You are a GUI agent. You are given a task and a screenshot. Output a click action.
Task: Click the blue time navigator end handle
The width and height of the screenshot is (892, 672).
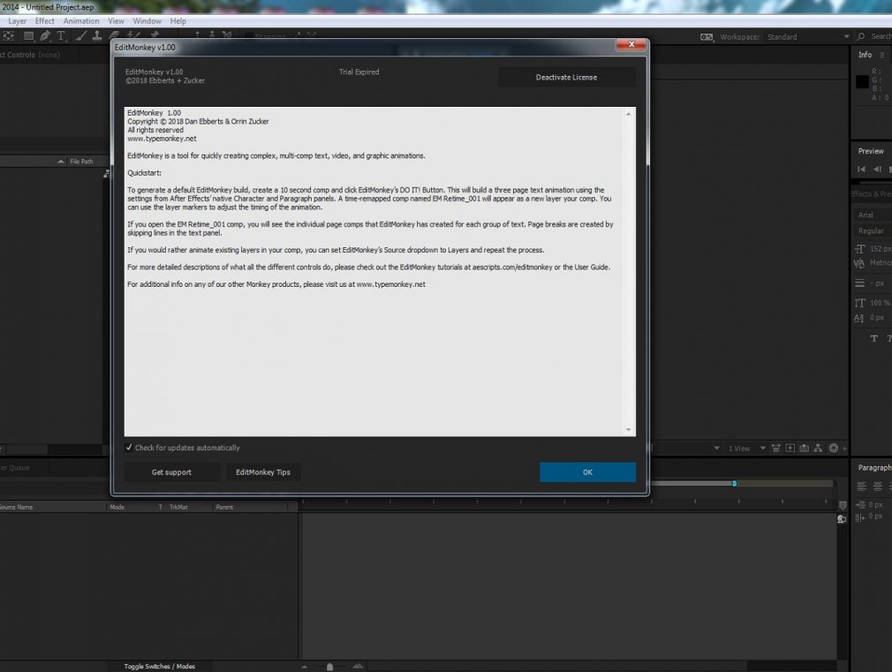[735, 483]
